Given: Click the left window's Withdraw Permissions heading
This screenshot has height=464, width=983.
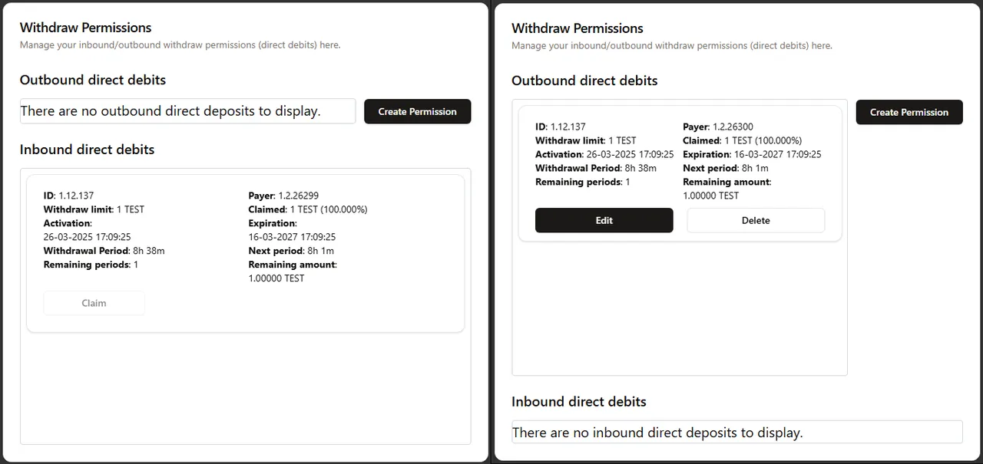Looking at the screenshot, I should 86,28.
